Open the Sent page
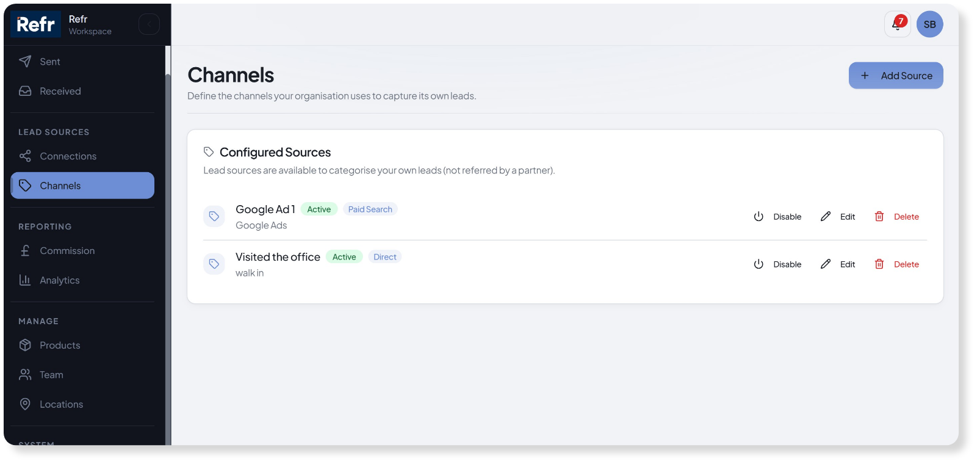977x464 pixels. pos(50,62)
